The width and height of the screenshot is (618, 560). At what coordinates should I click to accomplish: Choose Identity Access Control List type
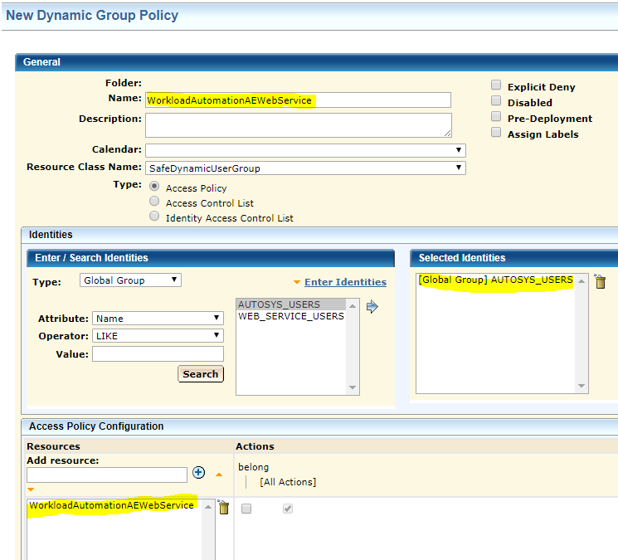(x=154, y=217)
